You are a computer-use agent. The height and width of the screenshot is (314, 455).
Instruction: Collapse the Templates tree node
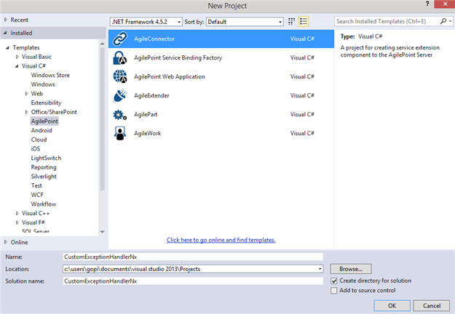7,47
